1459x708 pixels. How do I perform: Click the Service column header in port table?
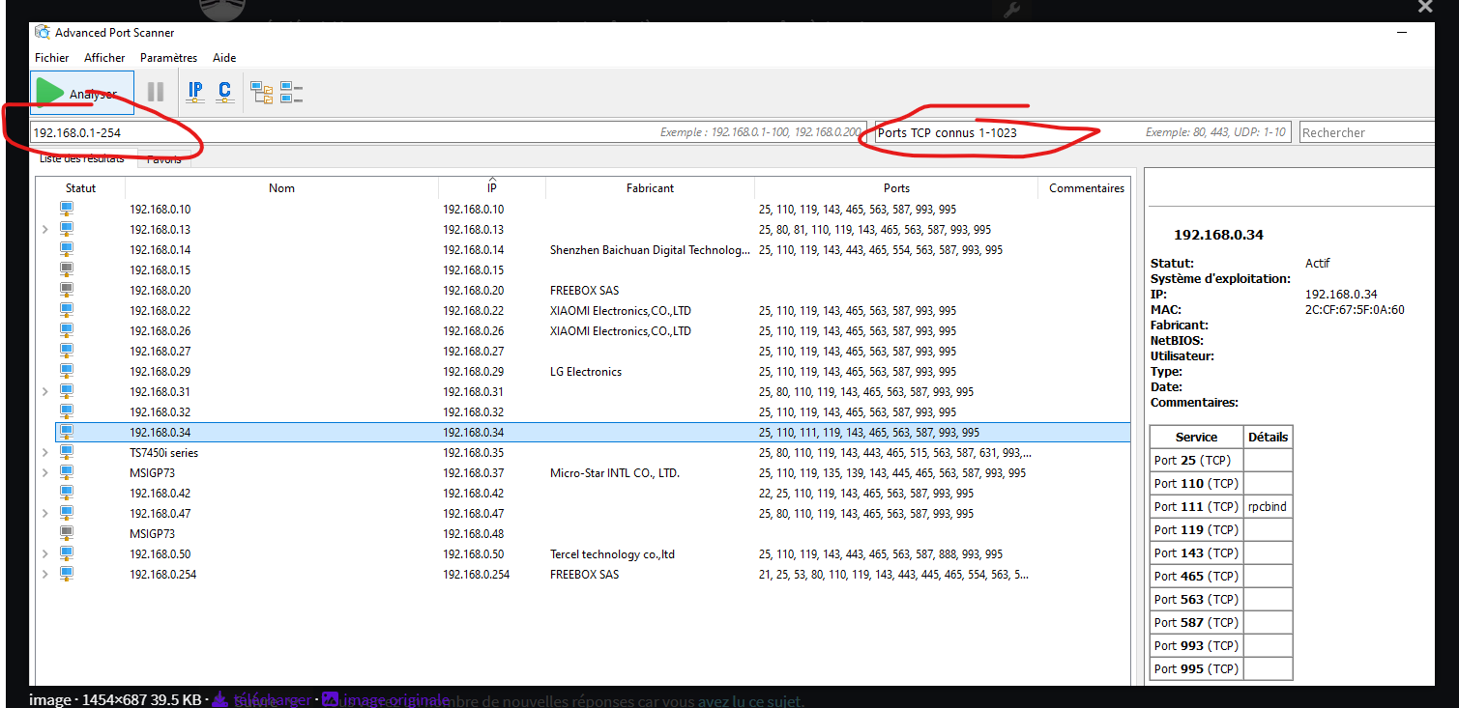click(x=1196, y=437)
